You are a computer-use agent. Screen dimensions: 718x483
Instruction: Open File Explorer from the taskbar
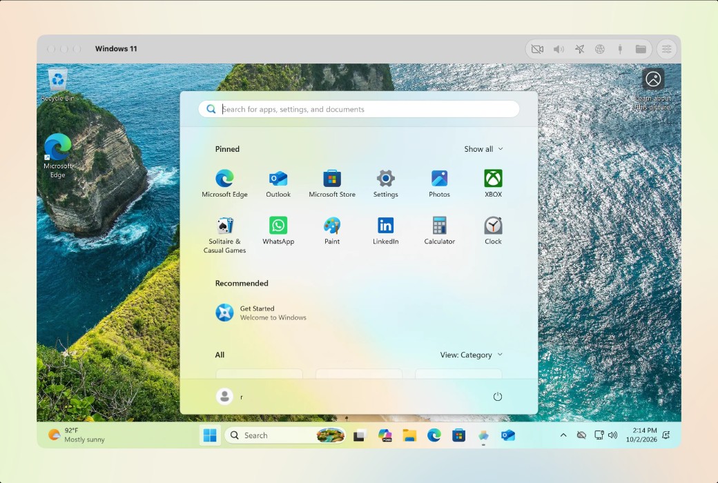click(x=409, y=435)
